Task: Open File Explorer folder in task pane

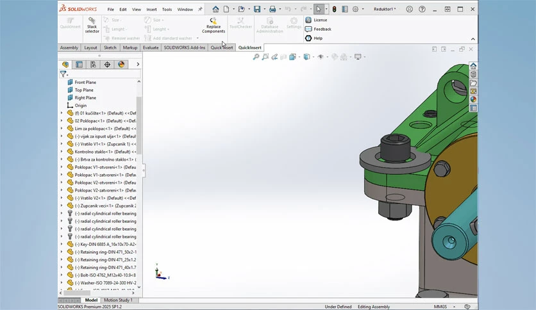Action: (x=473, y=83)
